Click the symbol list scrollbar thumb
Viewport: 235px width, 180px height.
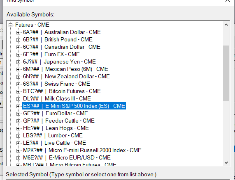pyautogui.click(x=226, y=73)
